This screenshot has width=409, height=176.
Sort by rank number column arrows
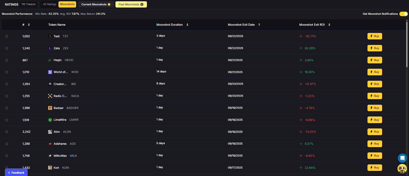pyautogui.click(x=29, y=25)
